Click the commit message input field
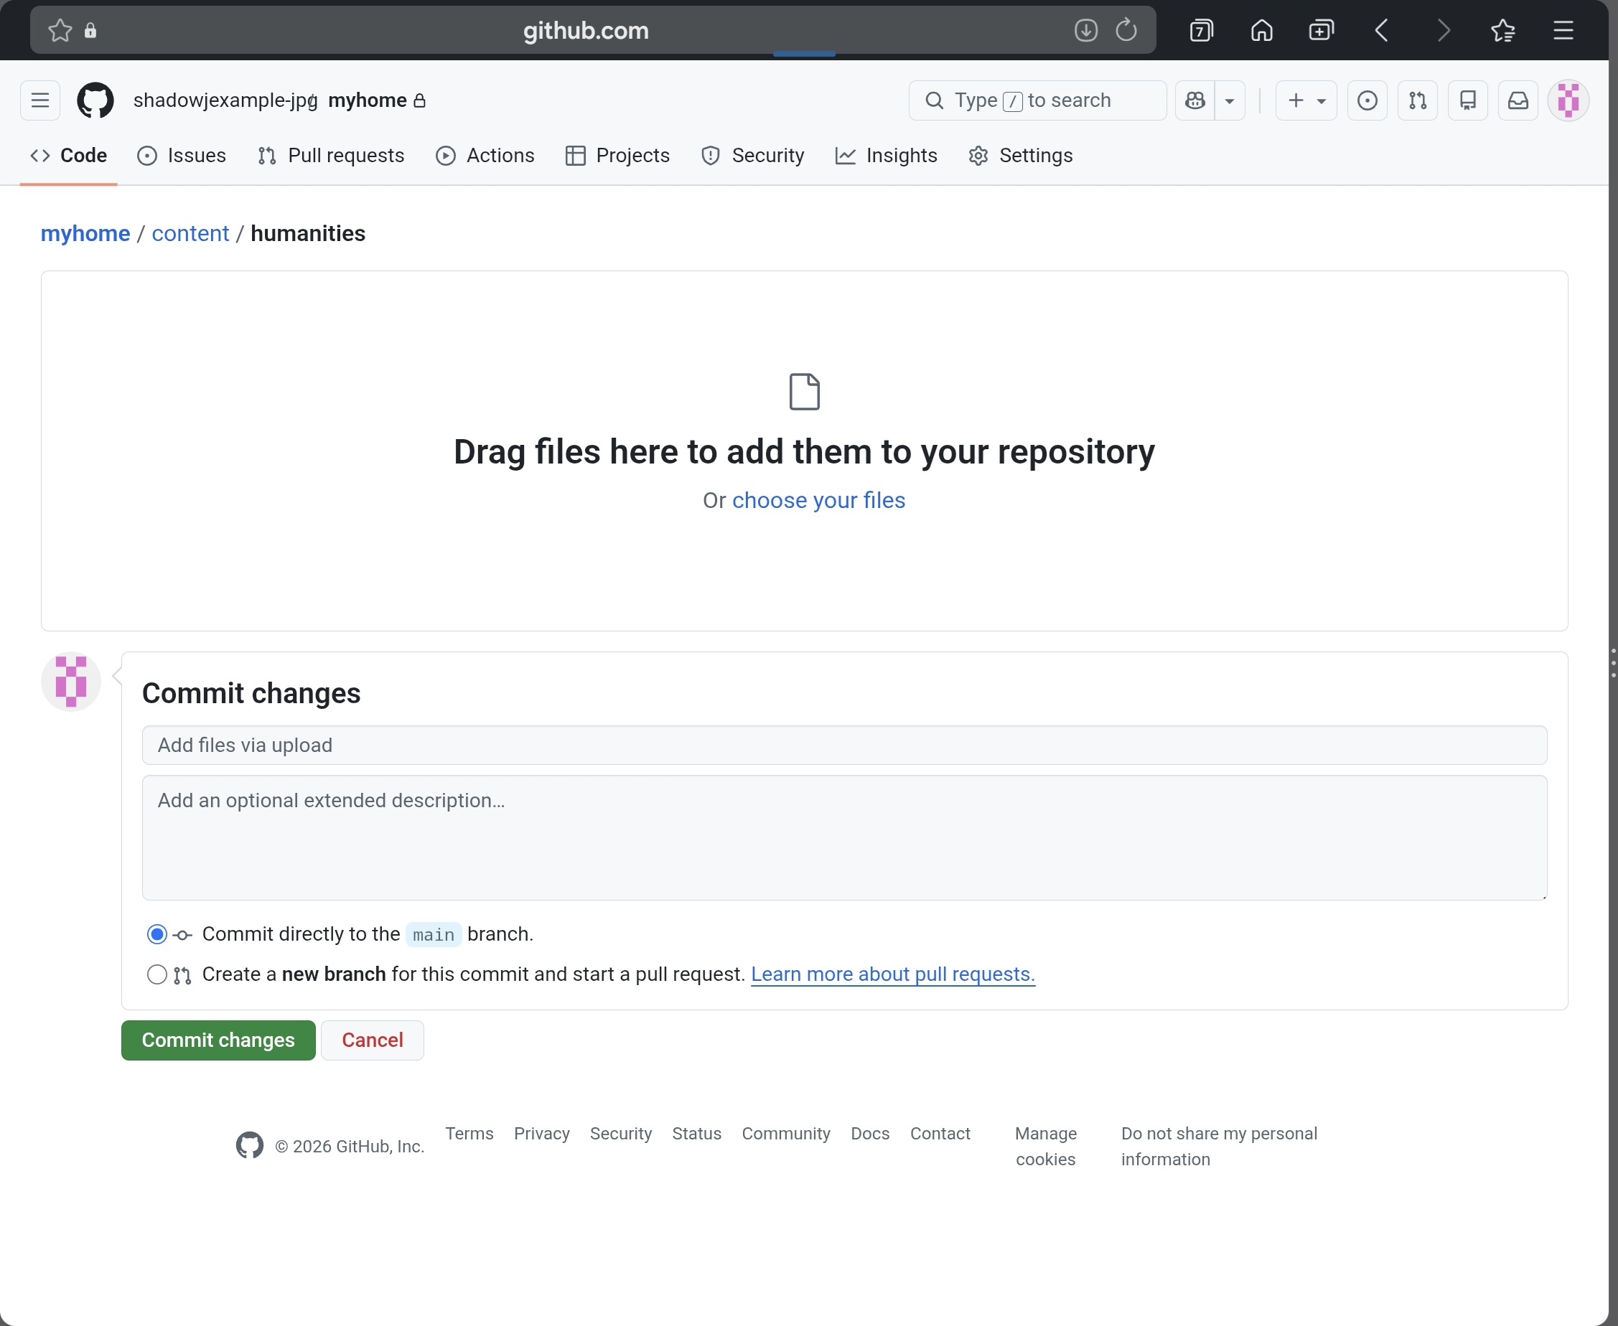 tap(844, 746)
